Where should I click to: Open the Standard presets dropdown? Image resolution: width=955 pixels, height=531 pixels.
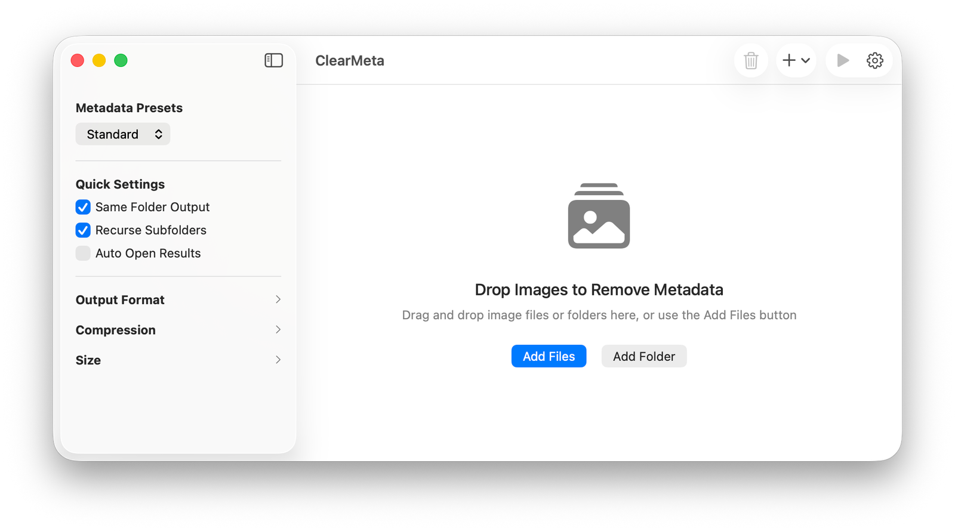(x=123, y=134)
